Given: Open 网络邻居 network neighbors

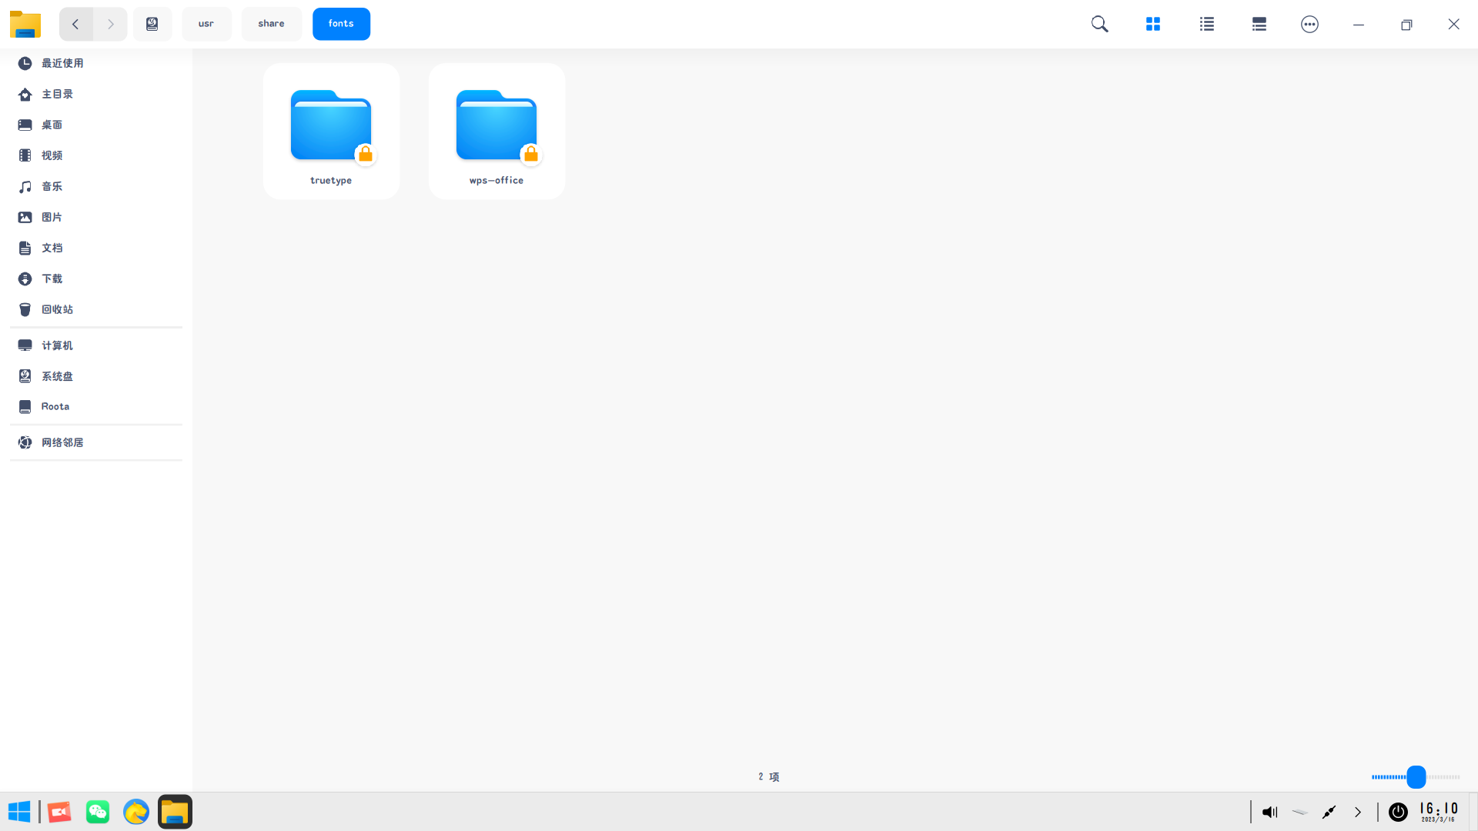Looking at the screenshot, I should tap(62, 442).
